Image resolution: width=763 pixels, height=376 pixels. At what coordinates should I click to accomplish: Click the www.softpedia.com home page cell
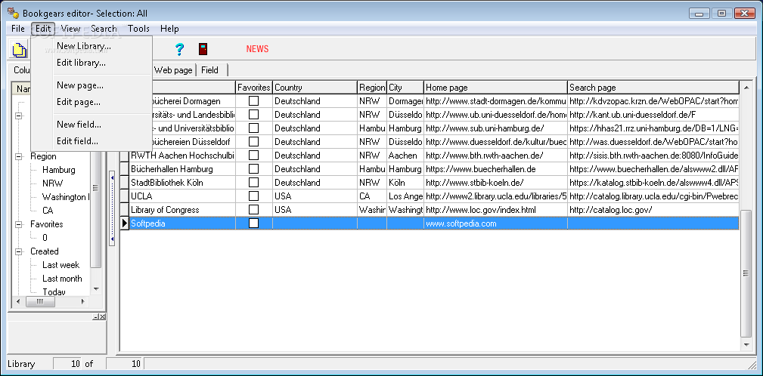[x=495, y=223]
